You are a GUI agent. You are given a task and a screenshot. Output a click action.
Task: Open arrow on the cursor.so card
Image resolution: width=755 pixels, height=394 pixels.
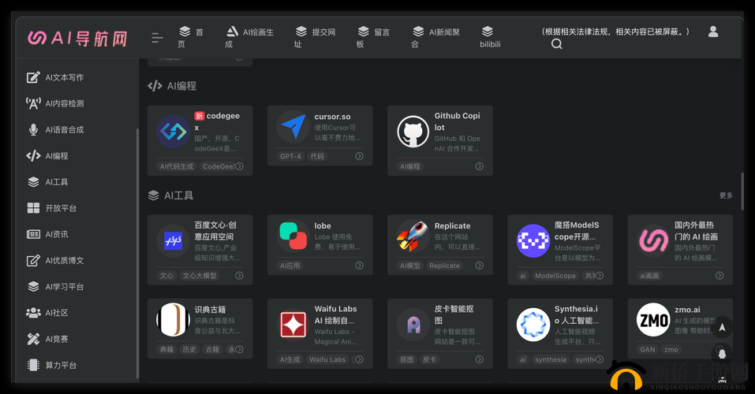359,156
